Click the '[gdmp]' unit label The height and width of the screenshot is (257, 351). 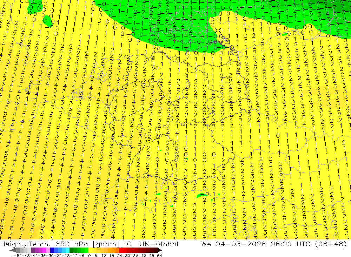pyautogui.click(x=107, y=244)
